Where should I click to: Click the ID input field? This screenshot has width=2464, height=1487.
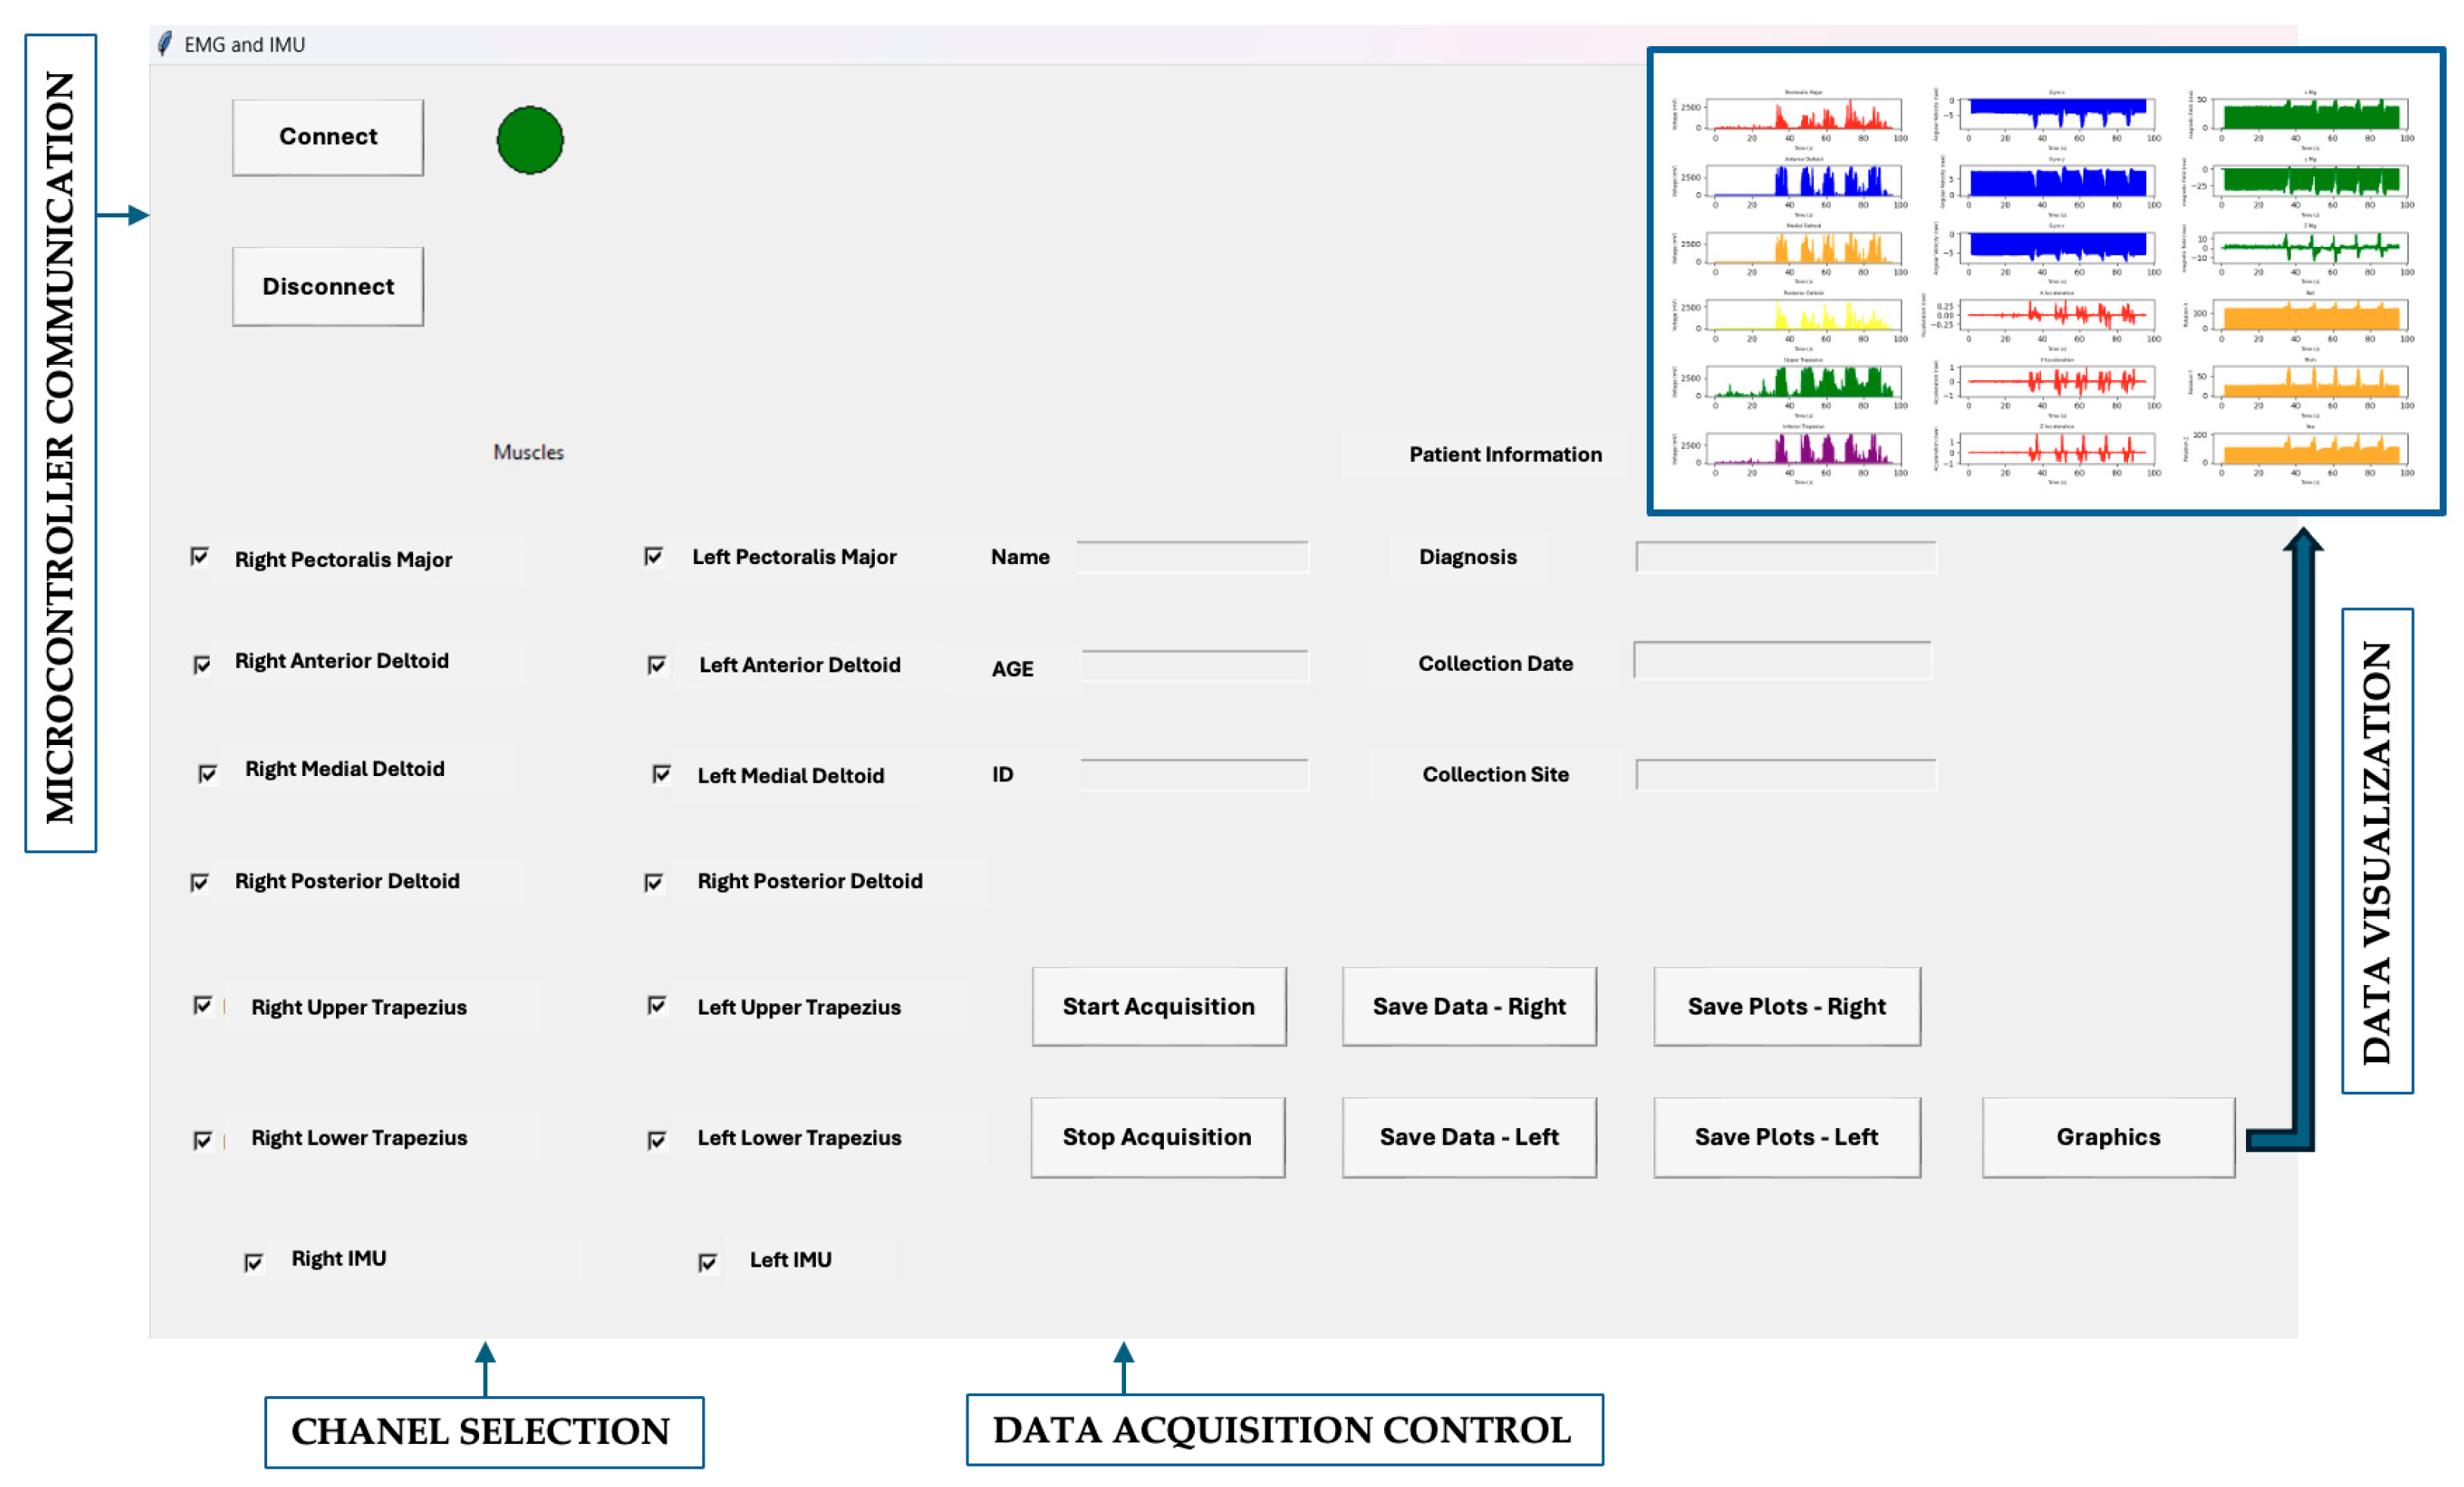click(1195, 775)
